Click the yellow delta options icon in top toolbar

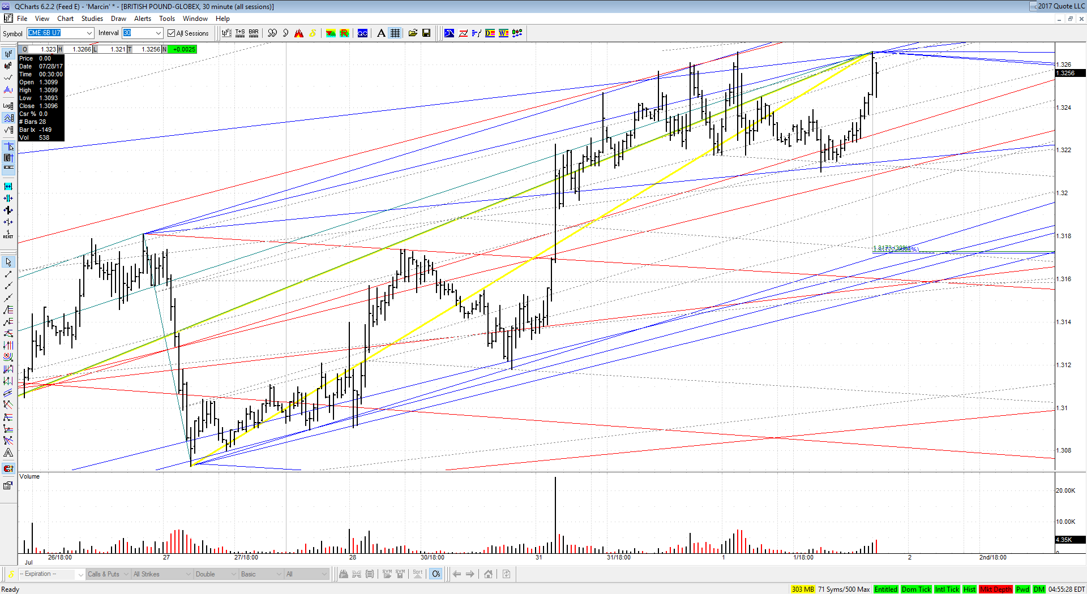pos(313,33)
